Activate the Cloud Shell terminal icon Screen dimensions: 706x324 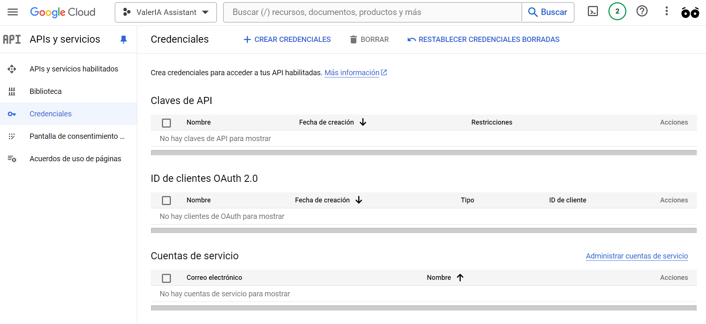click(593, 12)
